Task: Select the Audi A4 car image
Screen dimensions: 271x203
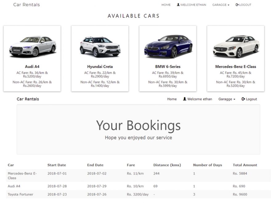Action: pyautogui.click(x=32, y=46)
